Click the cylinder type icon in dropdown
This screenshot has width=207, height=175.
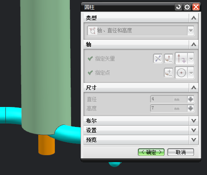[x=92, y=31]
